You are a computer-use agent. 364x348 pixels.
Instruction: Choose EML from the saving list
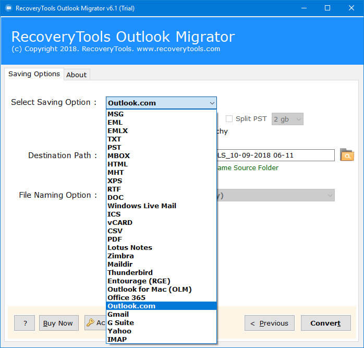161,123
